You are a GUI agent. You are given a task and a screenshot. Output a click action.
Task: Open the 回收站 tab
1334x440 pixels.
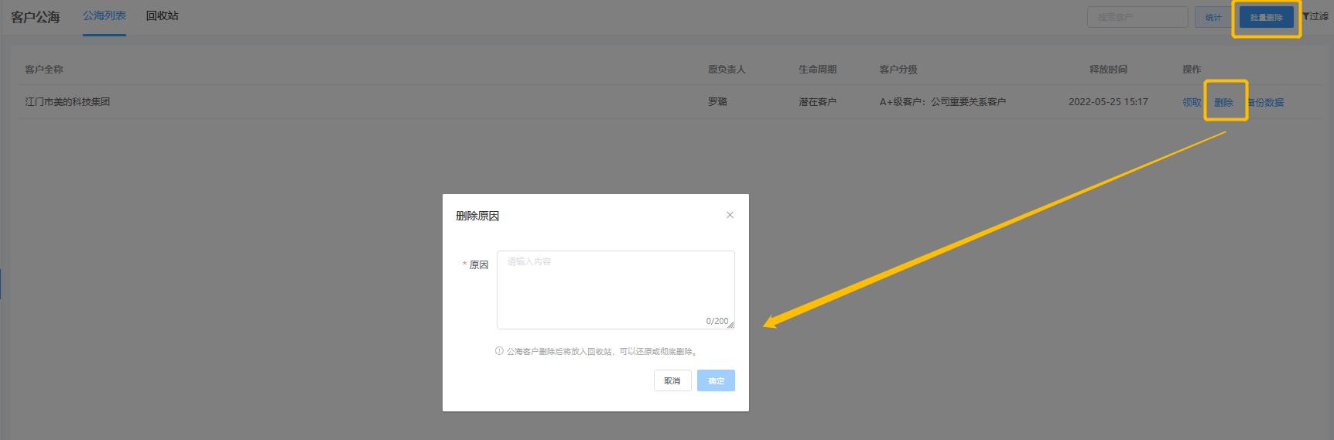162,15
